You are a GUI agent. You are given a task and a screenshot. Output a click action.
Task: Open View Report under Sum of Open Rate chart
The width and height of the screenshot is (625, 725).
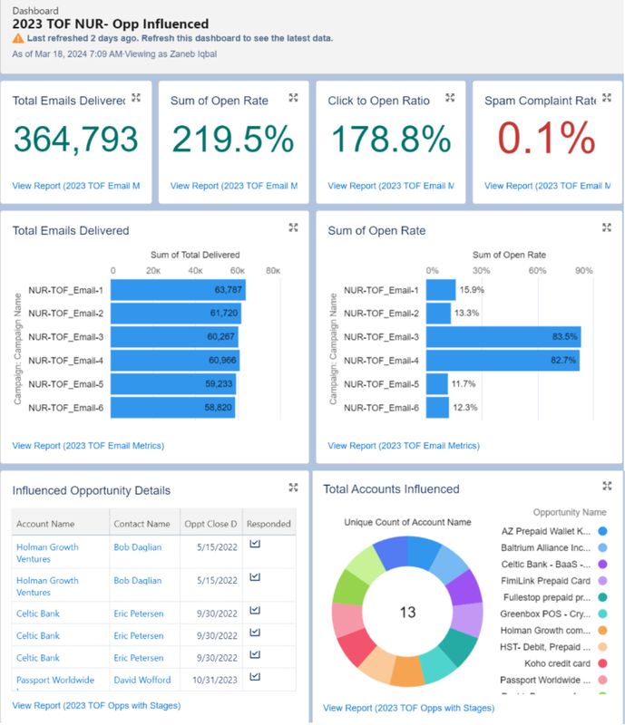tap(404, 446)
